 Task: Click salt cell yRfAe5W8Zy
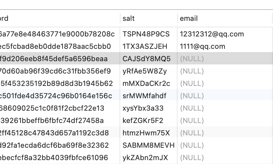[145, 71]
